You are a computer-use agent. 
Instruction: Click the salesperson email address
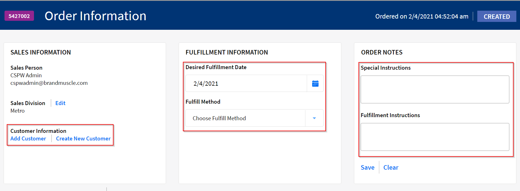pos(49,83)
